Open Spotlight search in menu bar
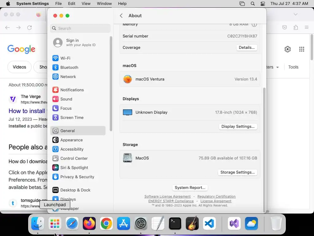 [x=253, y=4]
